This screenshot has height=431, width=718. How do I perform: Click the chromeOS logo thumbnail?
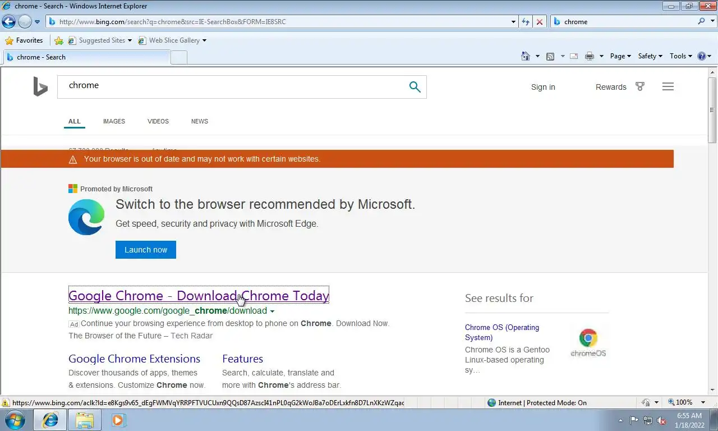point(588,342)
